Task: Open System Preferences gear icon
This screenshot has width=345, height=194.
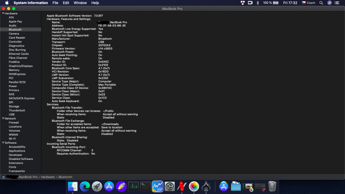Action: (x=170, y=186)
